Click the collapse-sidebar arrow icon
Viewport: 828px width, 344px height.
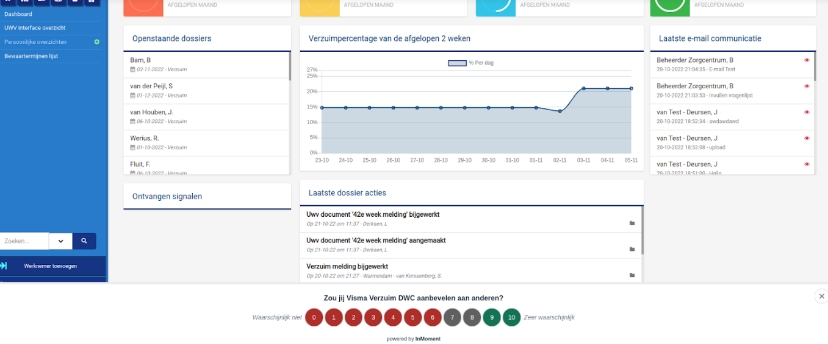coord(4,266)
